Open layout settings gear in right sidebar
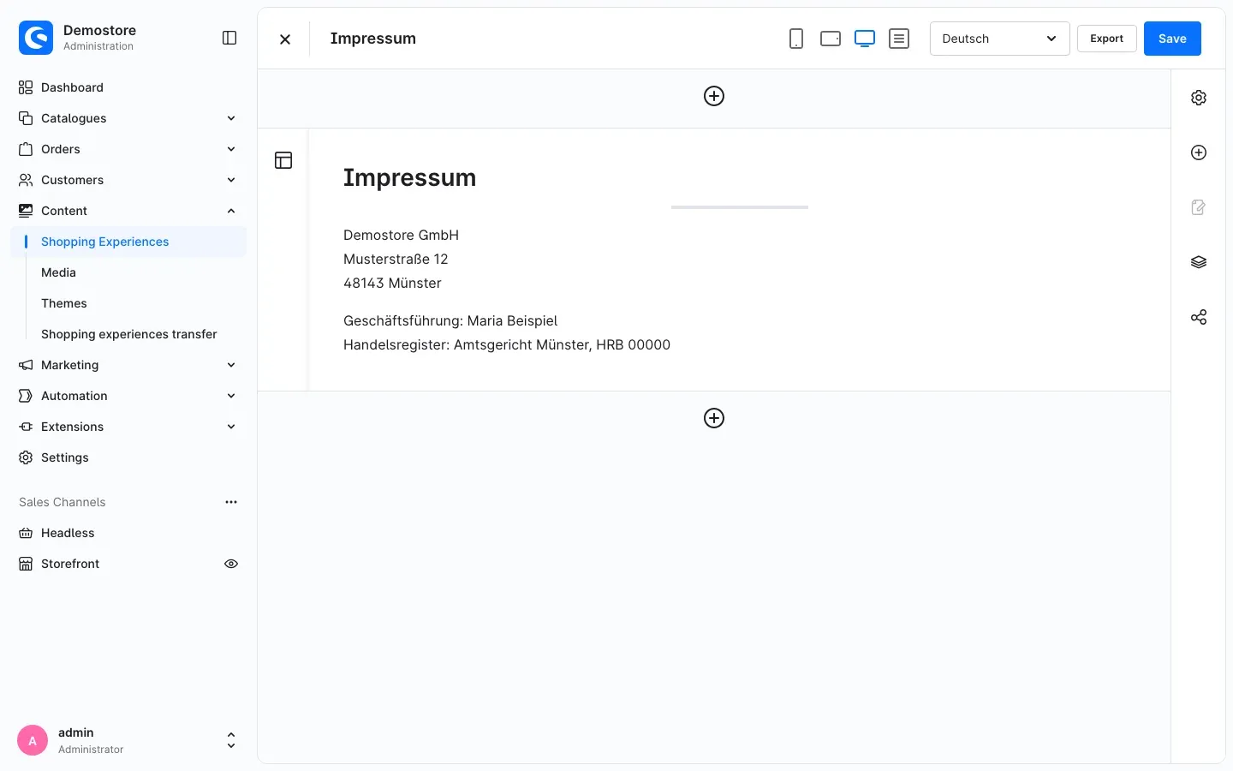Screen dimensions: 1233x771 coord(1199,98)
